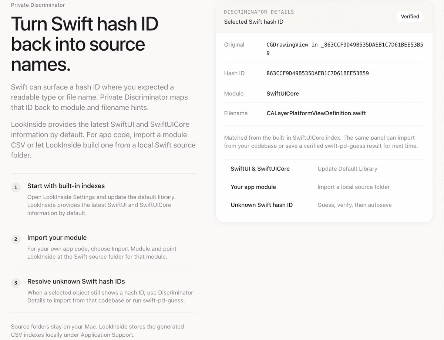Click the Module field label
This screenshot has height=340, width=444.
[x=234, y=93]
